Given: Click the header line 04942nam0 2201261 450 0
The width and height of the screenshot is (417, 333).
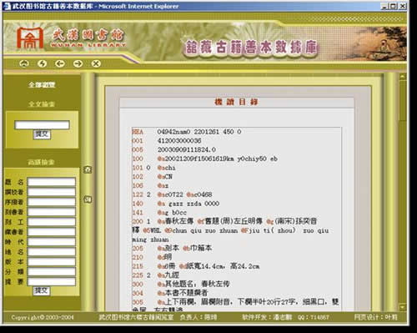Looking at the screenshot, I should [x=199, y=132].
